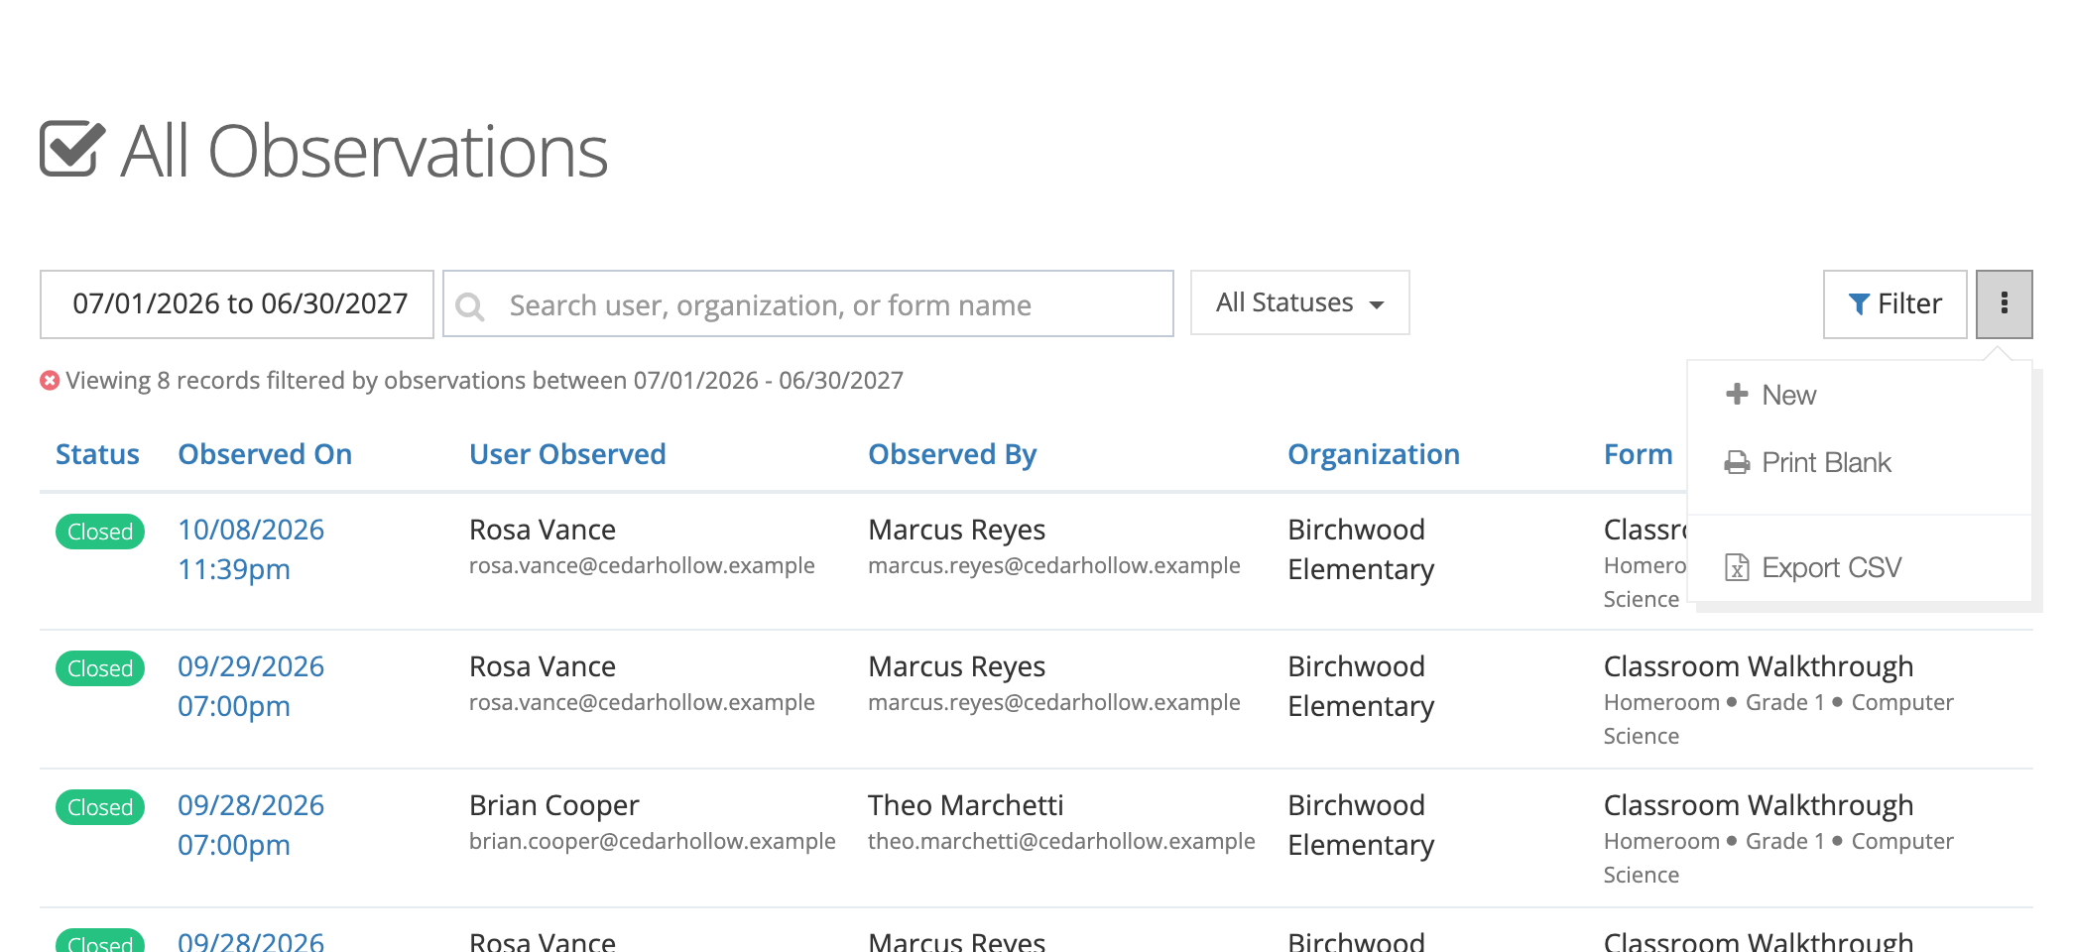
Task: Click marcus.reyes@cedarhollow.example in 09/29/2026 row
Action: click(1054, 702)
